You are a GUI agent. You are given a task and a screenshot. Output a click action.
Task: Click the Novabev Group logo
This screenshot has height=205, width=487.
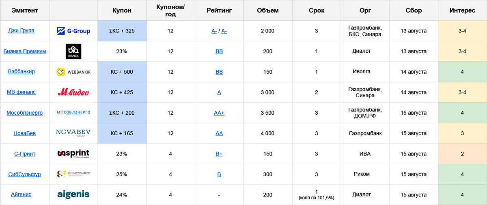tap(73, 133)
